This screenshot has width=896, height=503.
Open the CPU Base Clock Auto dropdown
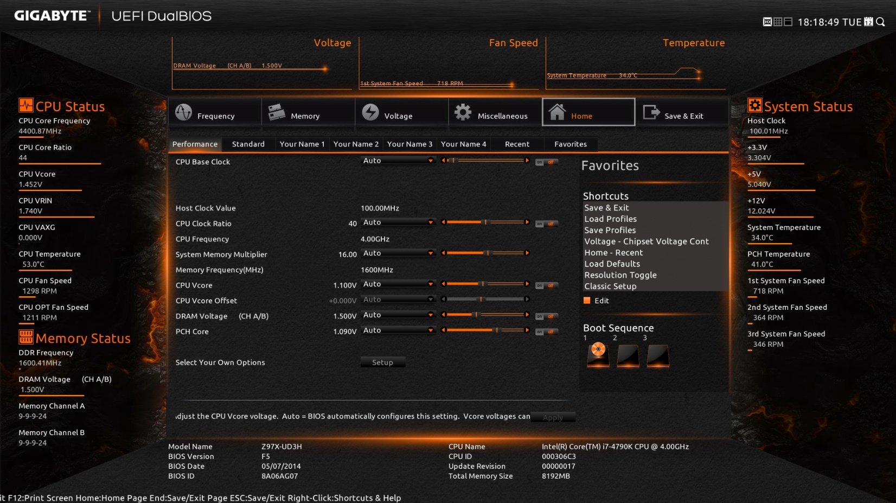tap(398, 161)
